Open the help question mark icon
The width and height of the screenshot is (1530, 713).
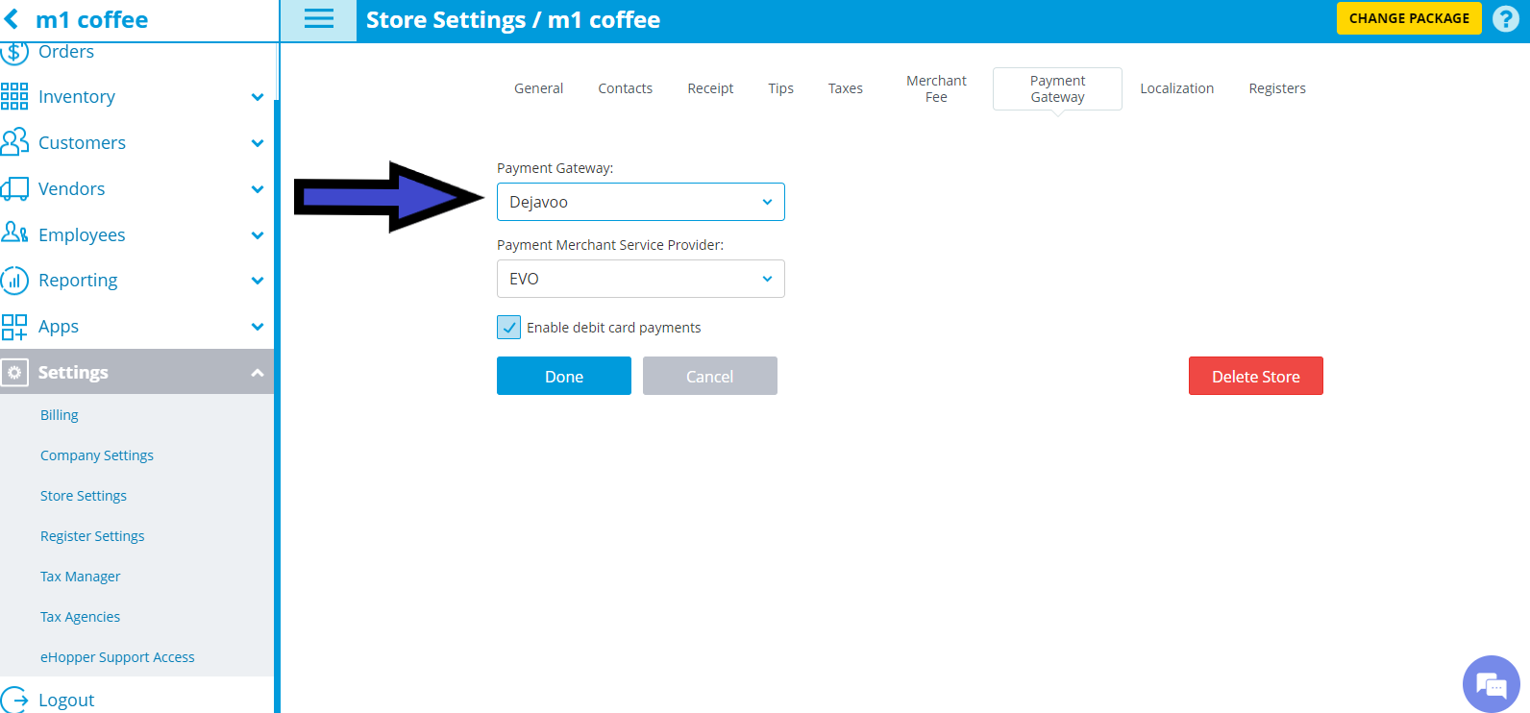click(x=1506, y=18)
